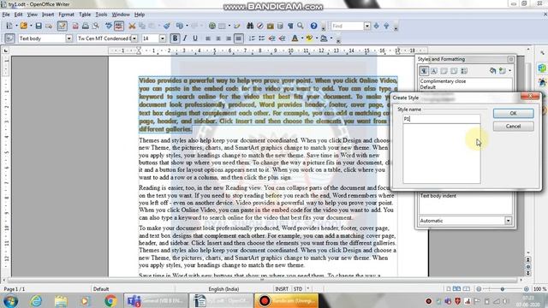Toggle Centered alignment
Screen dimensions: 548x308
[x=218, y=38]
